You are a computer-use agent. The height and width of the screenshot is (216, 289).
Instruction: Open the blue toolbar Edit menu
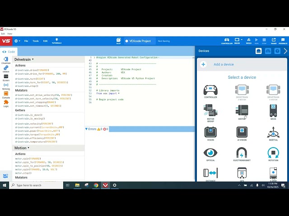tap(45, 41)
